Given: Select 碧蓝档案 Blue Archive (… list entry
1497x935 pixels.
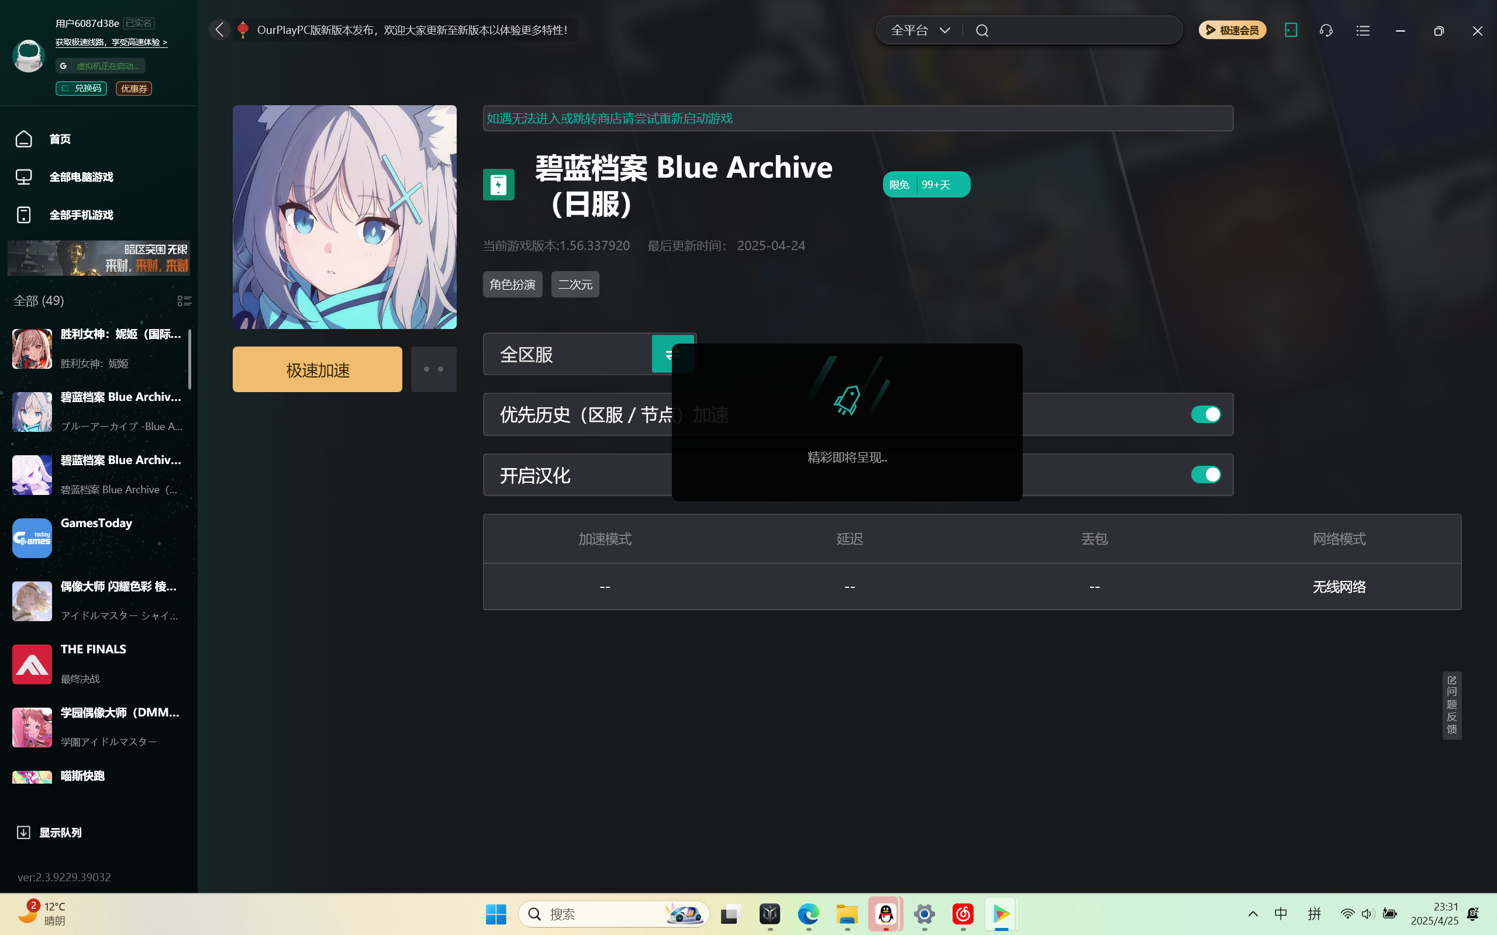Looking at the screenshot, I should point(98,475).
